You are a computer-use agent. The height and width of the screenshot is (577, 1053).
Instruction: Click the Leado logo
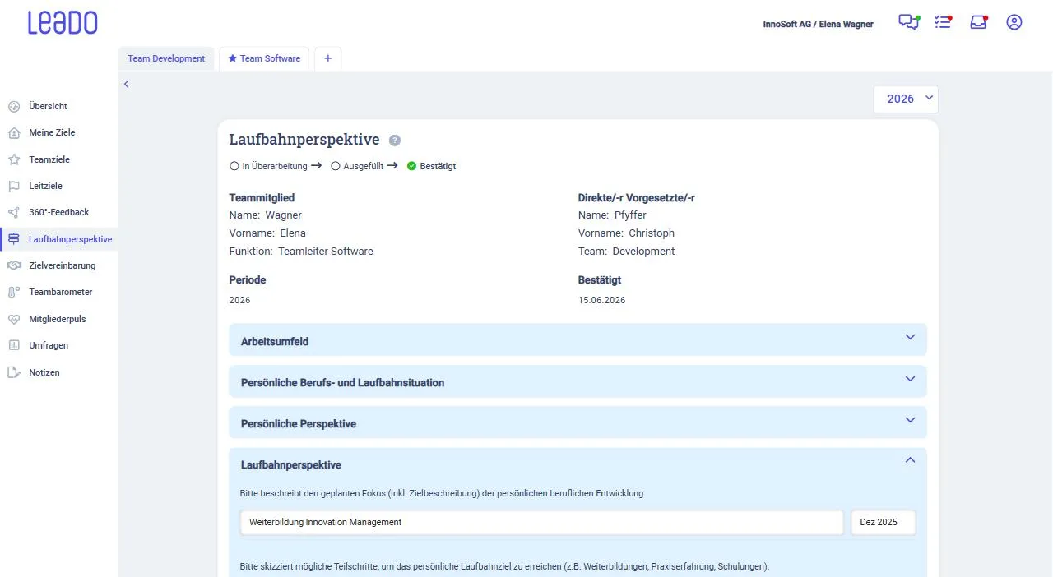pyautogui.click(x=63, y=23)
